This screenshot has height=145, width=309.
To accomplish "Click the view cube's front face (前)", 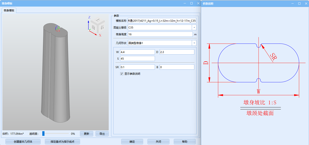I will tap(93, 27).
